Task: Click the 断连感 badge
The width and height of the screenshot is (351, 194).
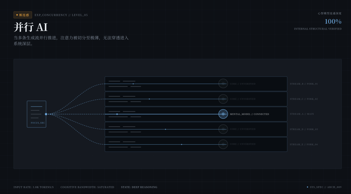Action: pos(23,15)
